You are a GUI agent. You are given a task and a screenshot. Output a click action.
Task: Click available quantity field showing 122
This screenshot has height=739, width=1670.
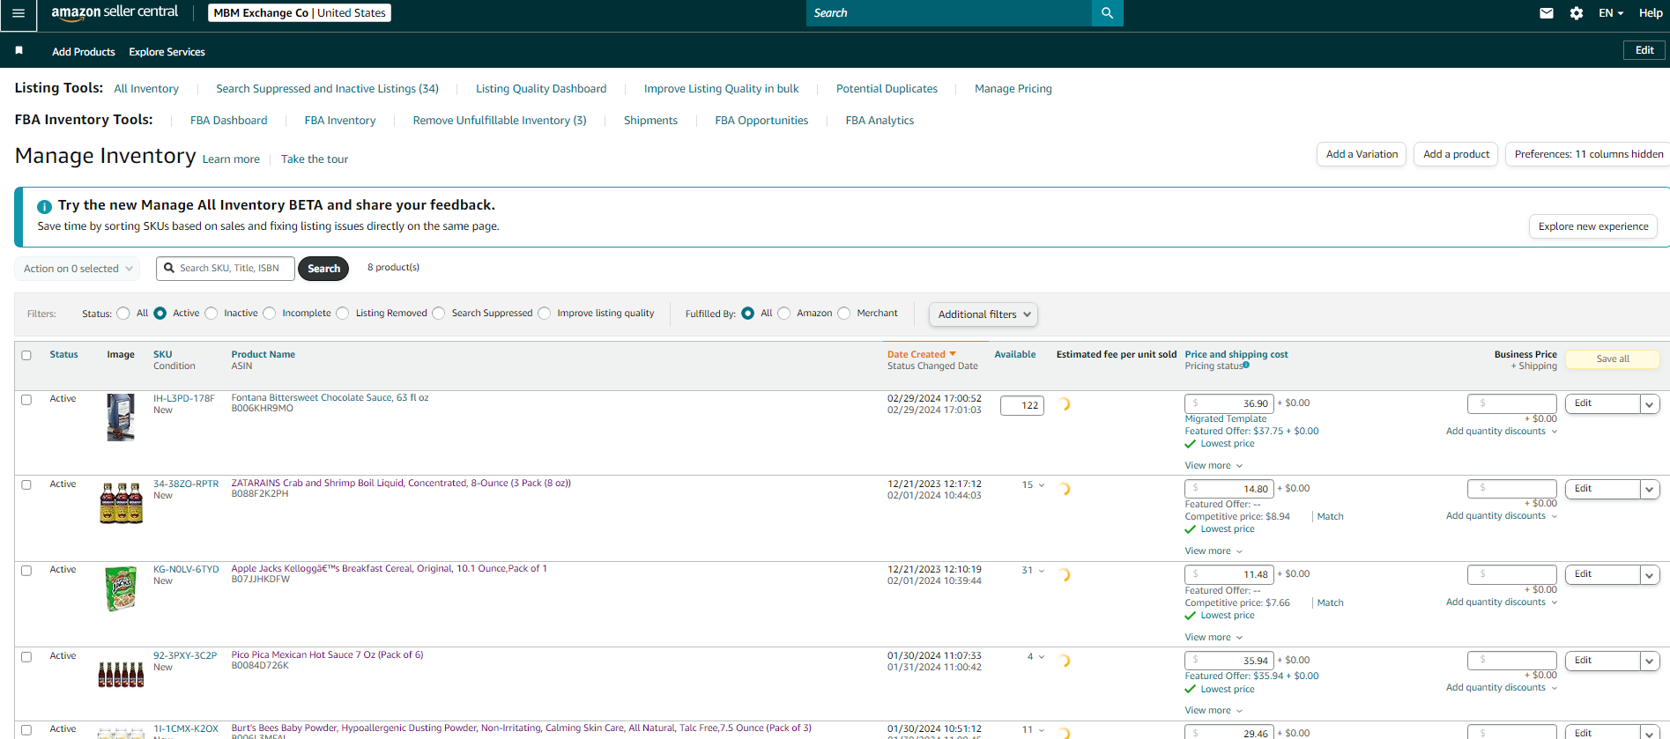1022,405
